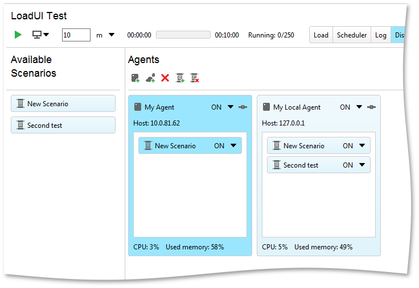Click the Host: 10.0.81.62 text
Viewport: 419px width, 288px height.
pos(157,123)
